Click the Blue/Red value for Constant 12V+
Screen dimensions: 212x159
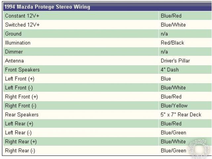coord(171,16)
